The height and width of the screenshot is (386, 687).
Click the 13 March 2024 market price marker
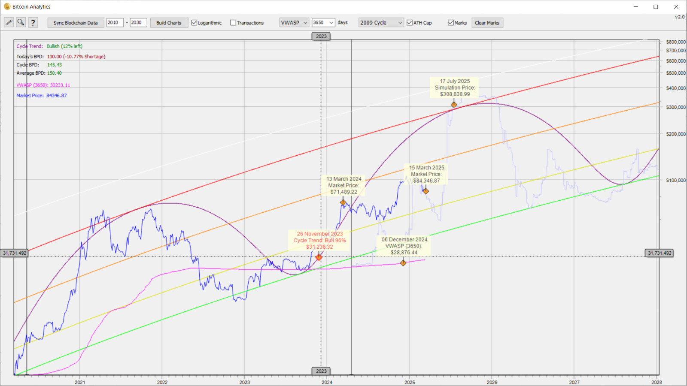[343, 202]
